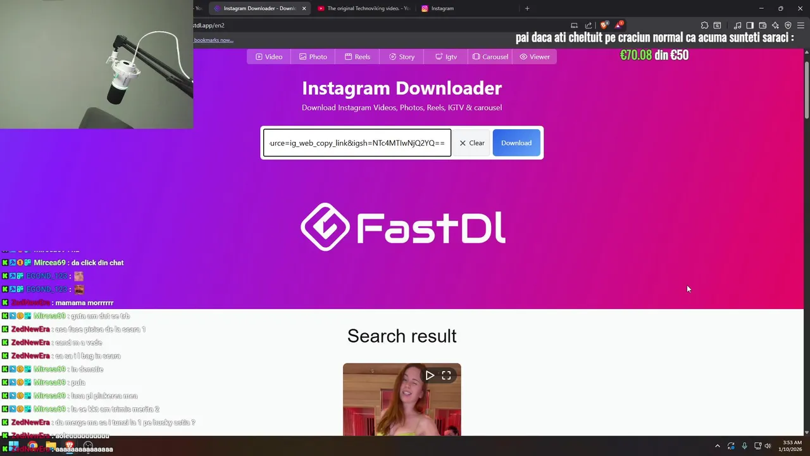
Task: Open the Brave Wallet icon
Action: (x=763, y=25)
